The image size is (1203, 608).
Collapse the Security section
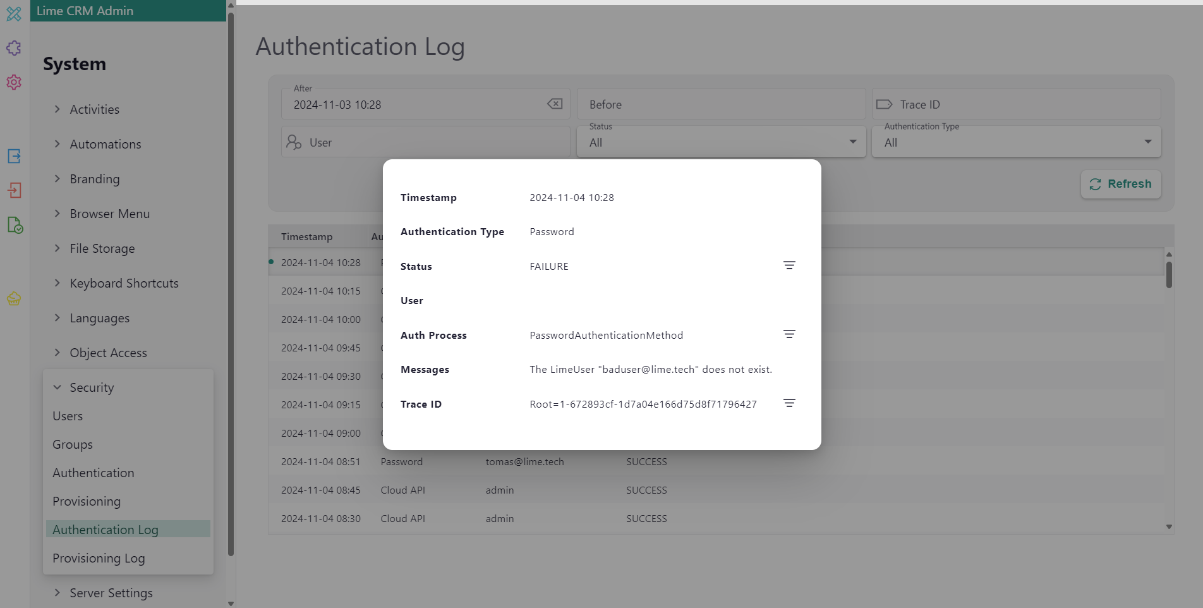57,387
